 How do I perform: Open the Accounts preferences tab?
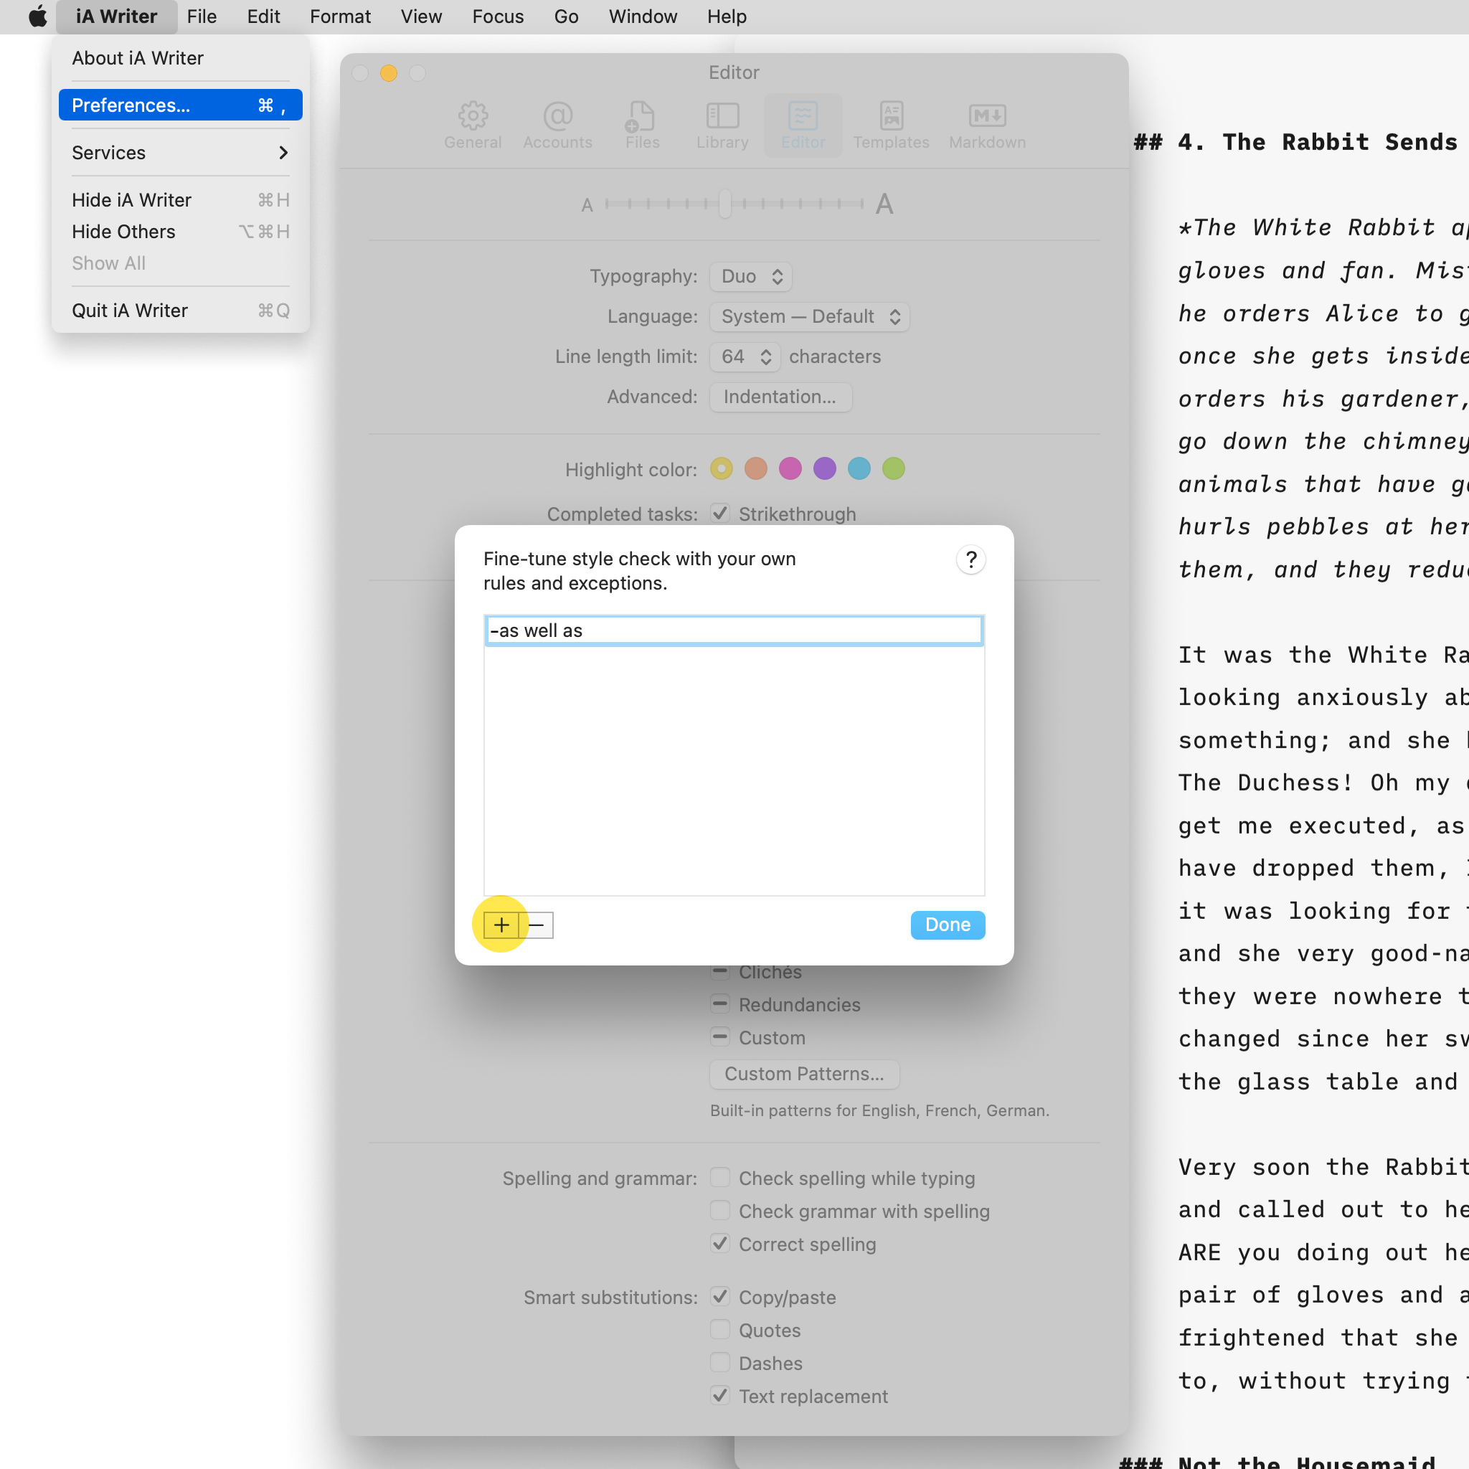coord(557,126)
